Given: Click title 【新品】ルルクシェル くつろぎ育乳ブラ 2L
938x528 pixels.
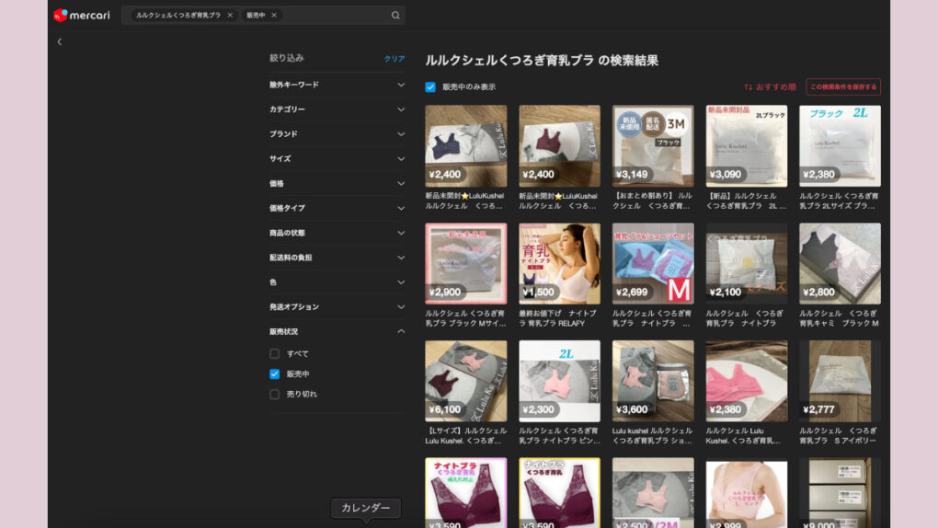Looking at the screenshot, I should coord(747,201).
